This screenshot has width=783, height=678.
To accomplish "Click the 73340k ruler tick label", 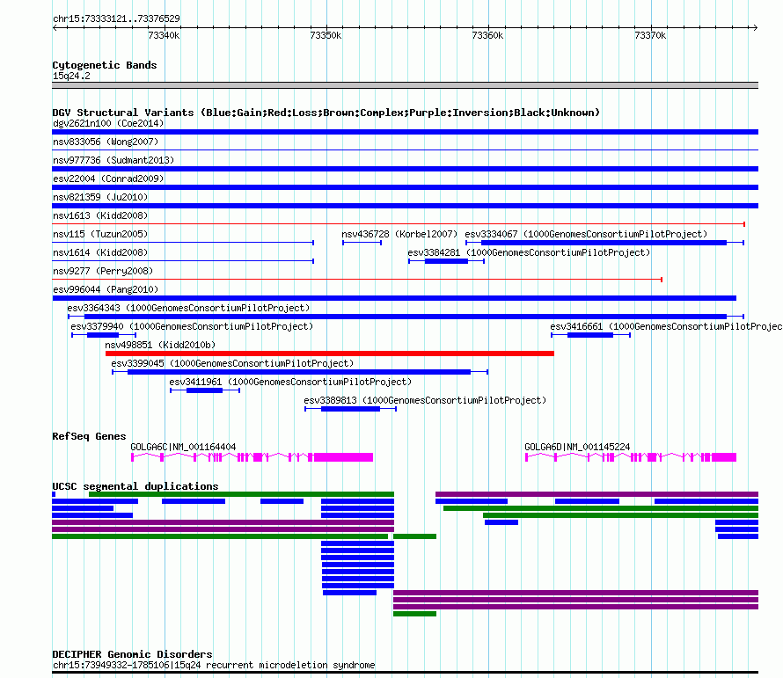I will (x=164, y=35).
